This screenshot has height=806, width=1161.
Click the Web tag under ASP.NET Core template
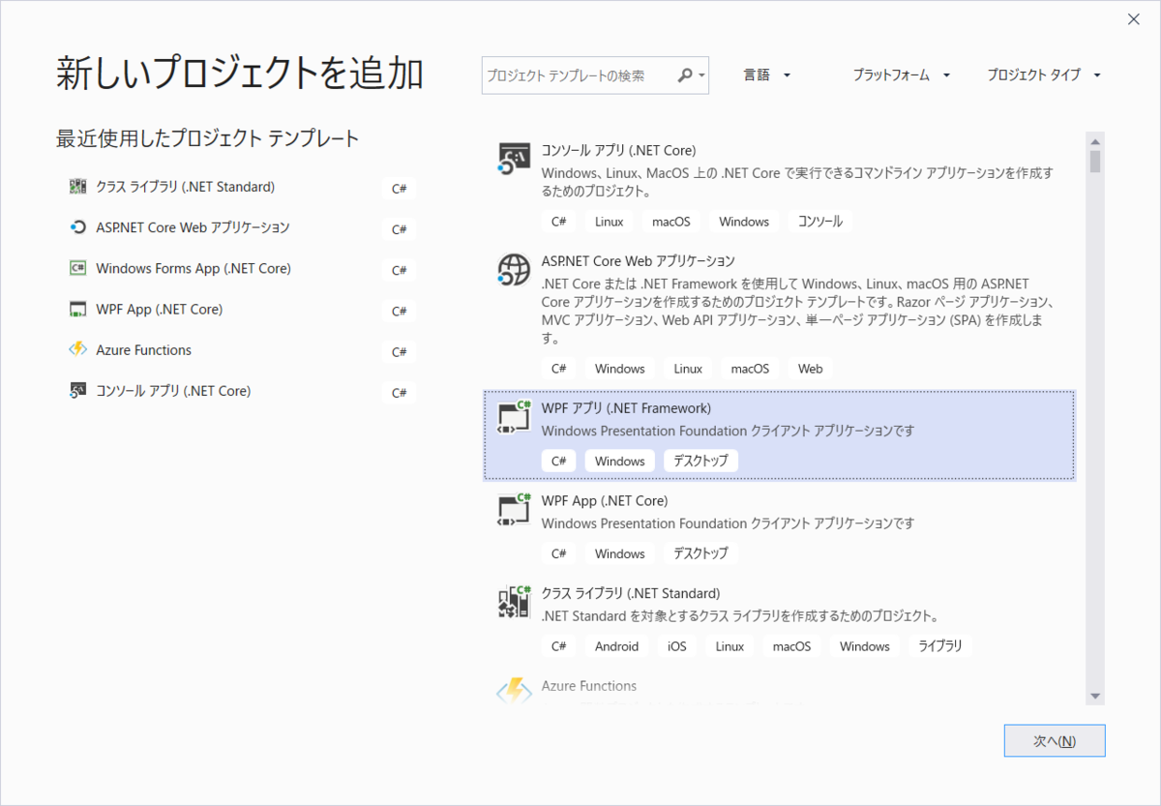[811, 369]
